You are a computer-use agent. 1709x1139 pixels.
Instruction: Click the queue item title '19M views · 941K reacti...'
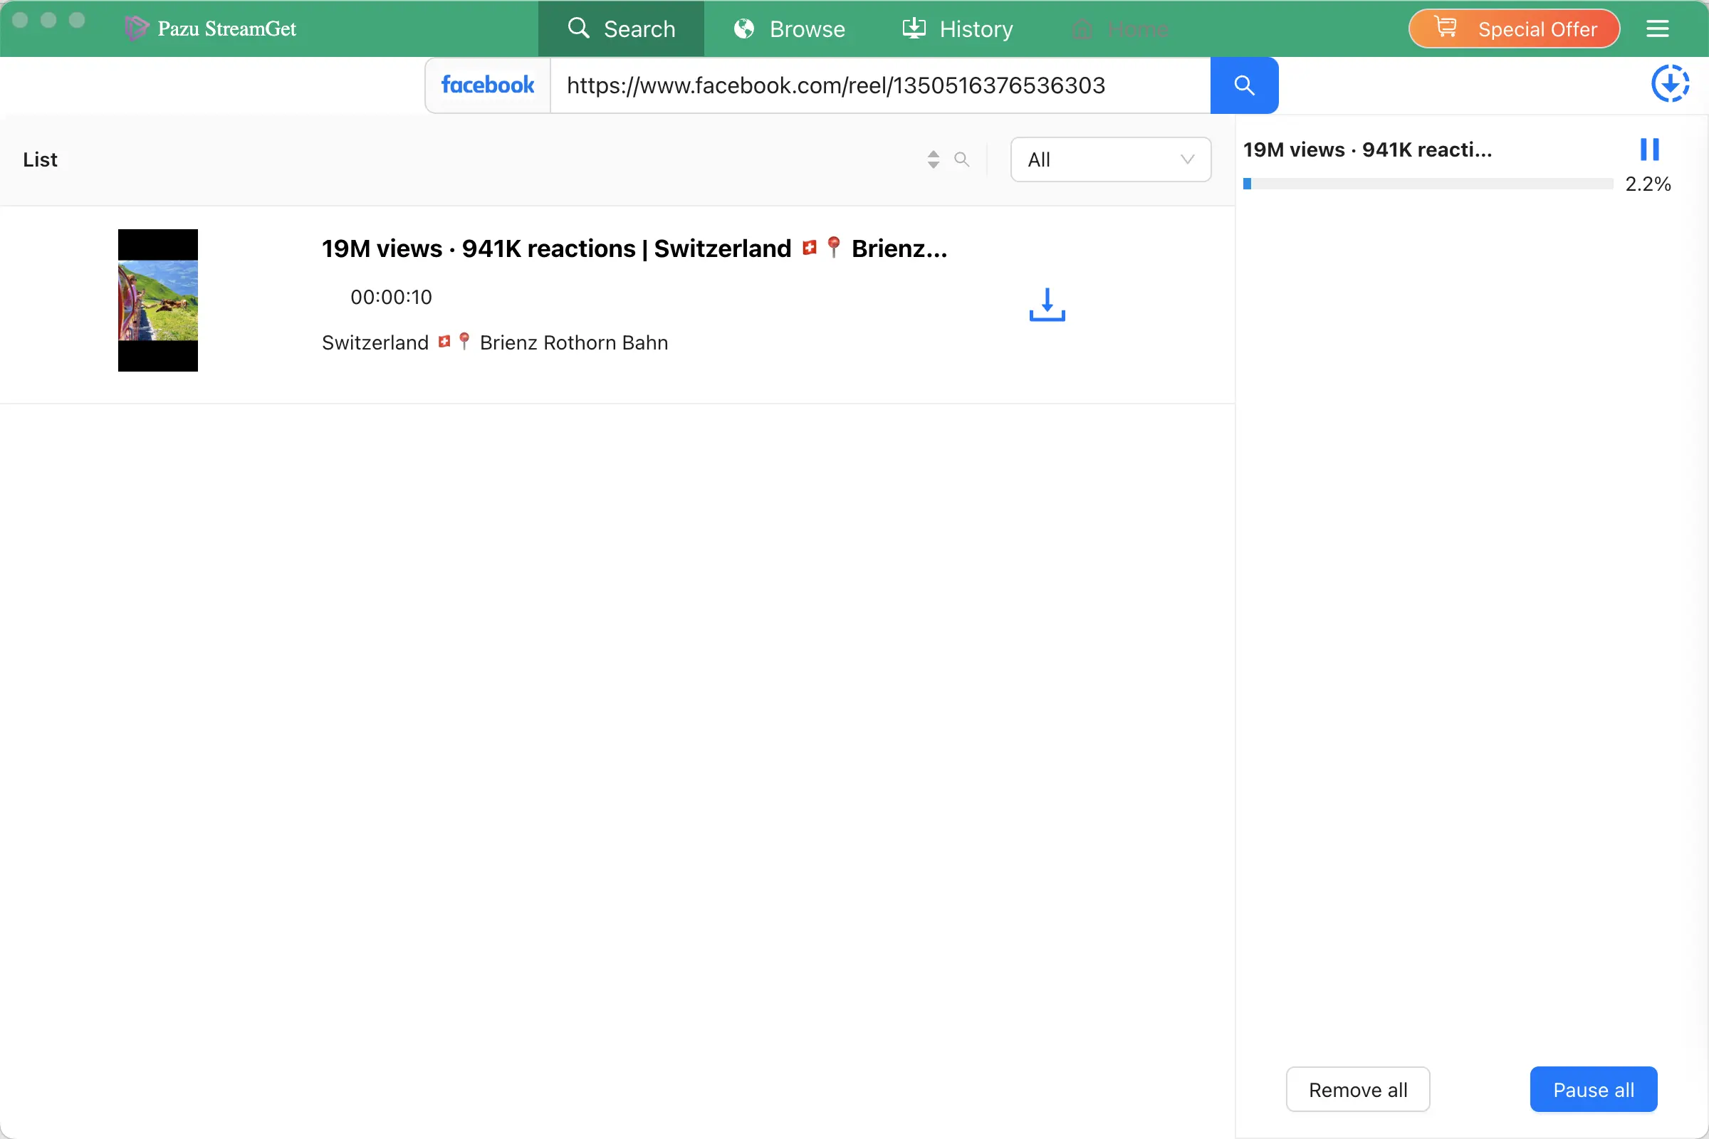pyautogui.click(x=1366, y=150)
